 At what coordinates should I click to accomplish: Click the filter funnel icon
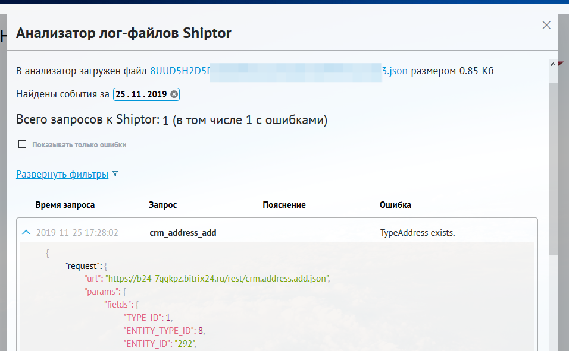click(115, 174)
